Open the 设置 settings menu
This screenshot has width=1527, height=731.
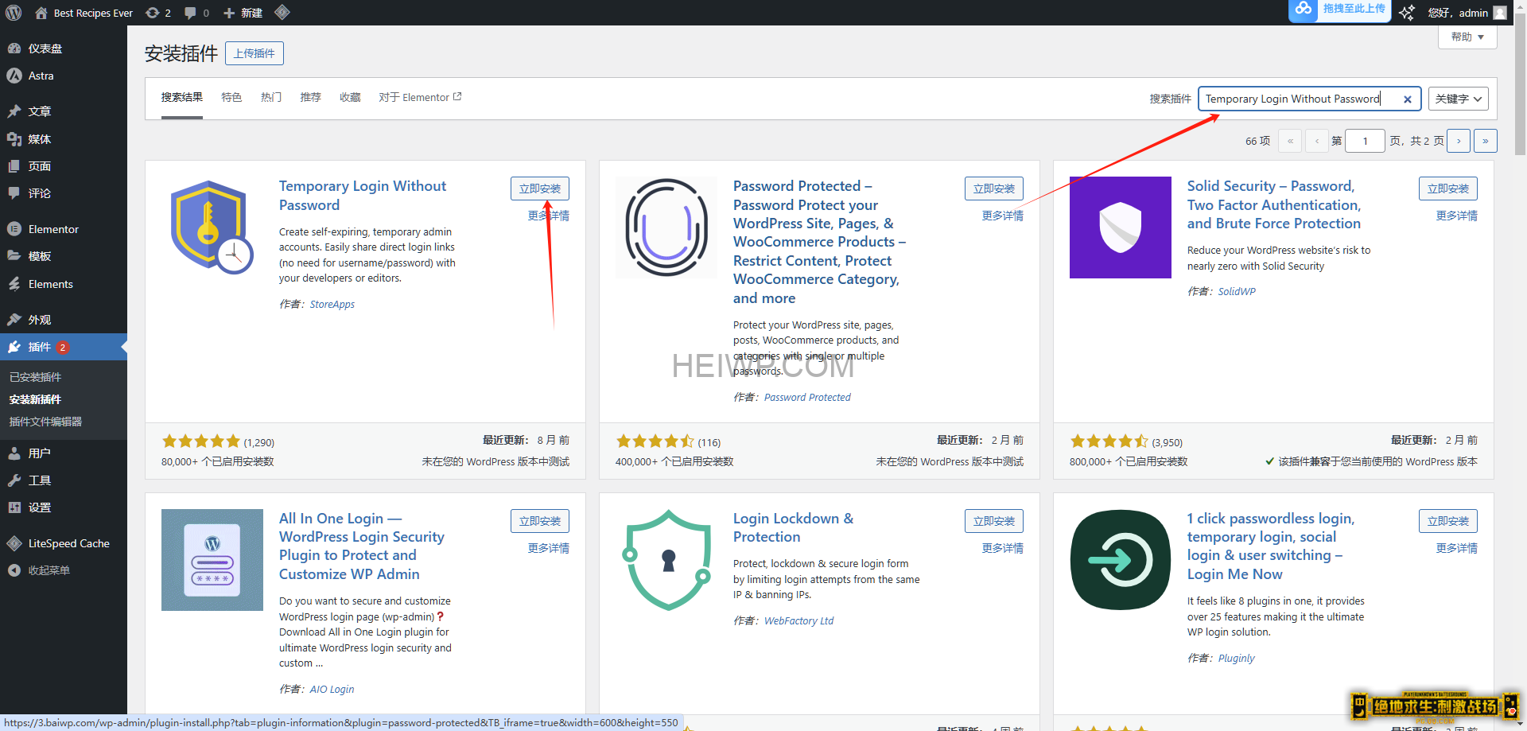pos(64,507)
